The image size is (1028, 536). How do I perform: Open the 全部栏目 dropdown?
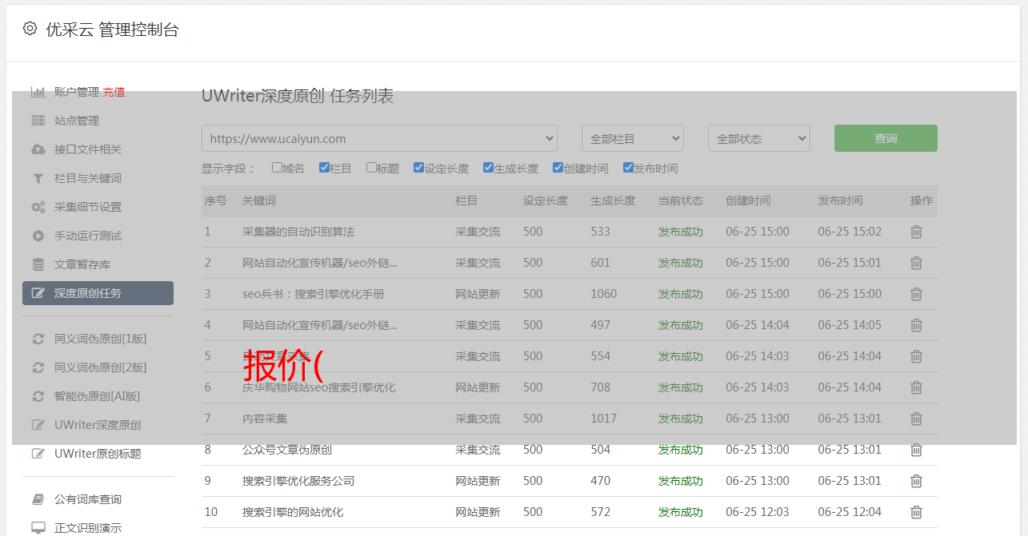633,138
